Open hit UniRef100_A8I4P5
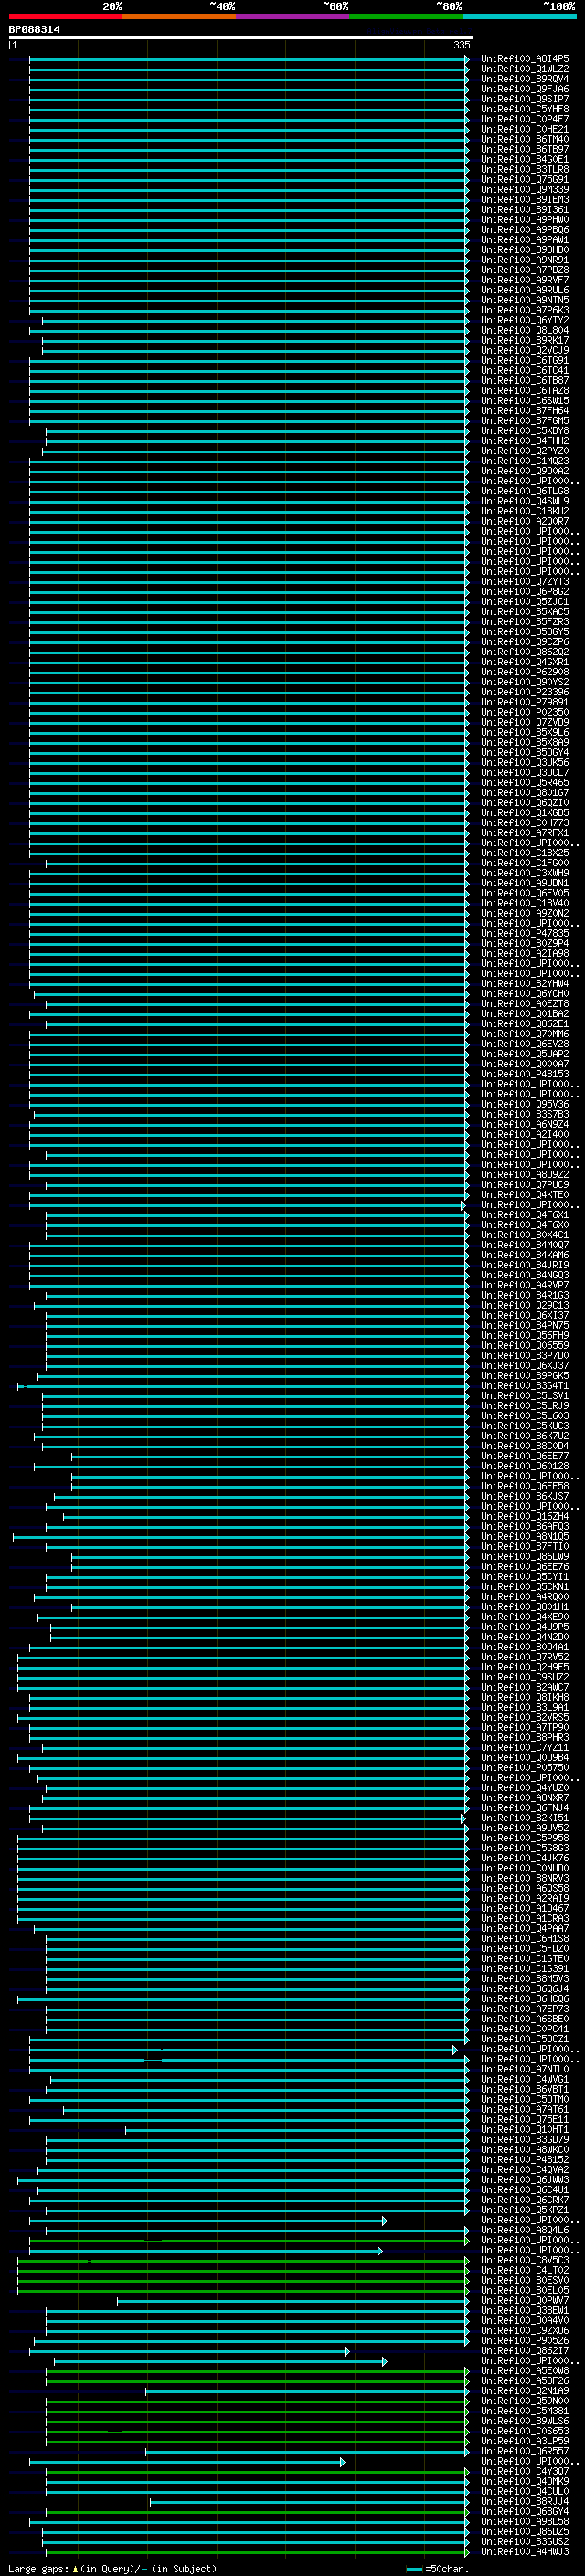Viewport: 585px width, 2576px height. [x=525, y=59]
